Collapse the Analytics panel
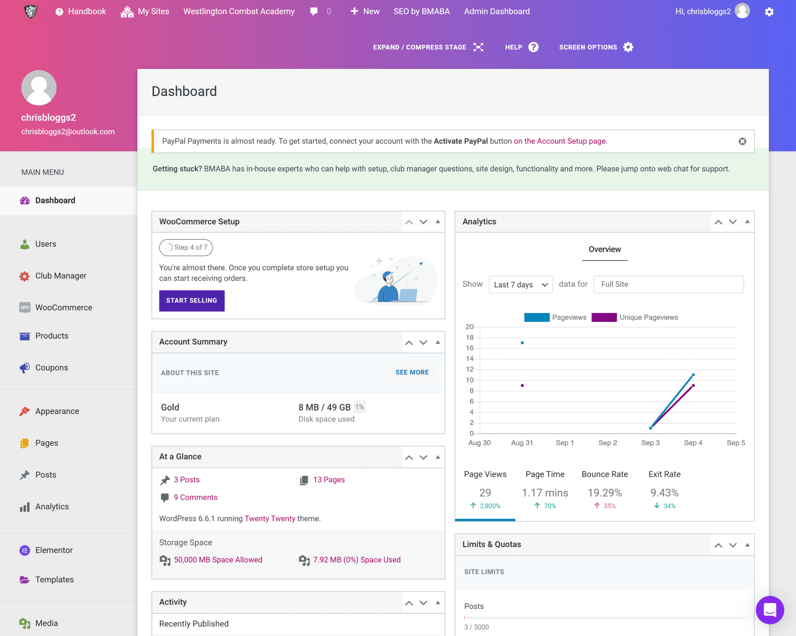 pyautogui.click(x=747, y=222)
